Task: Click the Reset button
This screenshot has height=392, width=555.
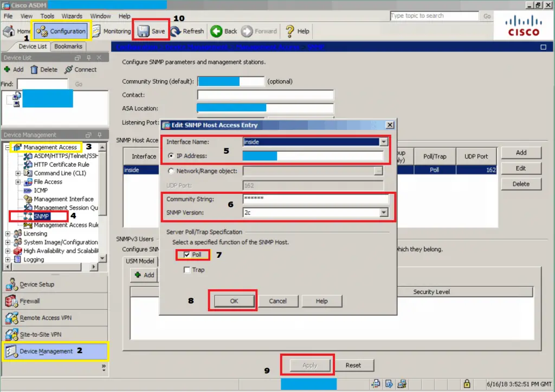Action: coord(353,365)
